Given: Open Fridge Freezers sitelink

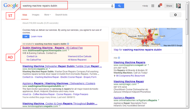Looking at the screenshot, I should pyautogui.click(x=81, y=94).
